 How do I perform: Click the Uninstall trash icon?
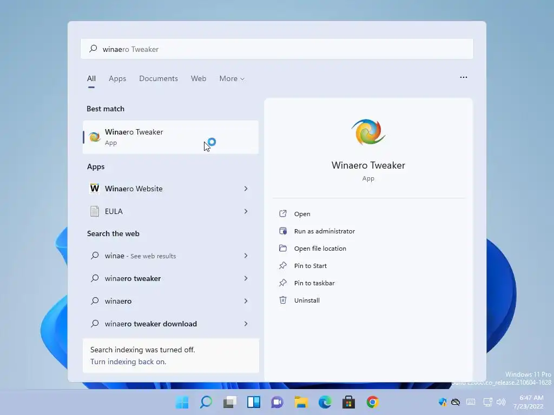[x=282, y=300]
